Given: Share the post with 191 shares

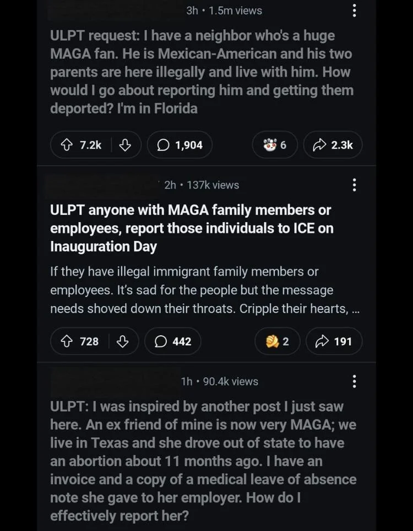Looking at the screenshot, I should pos(334,341).
